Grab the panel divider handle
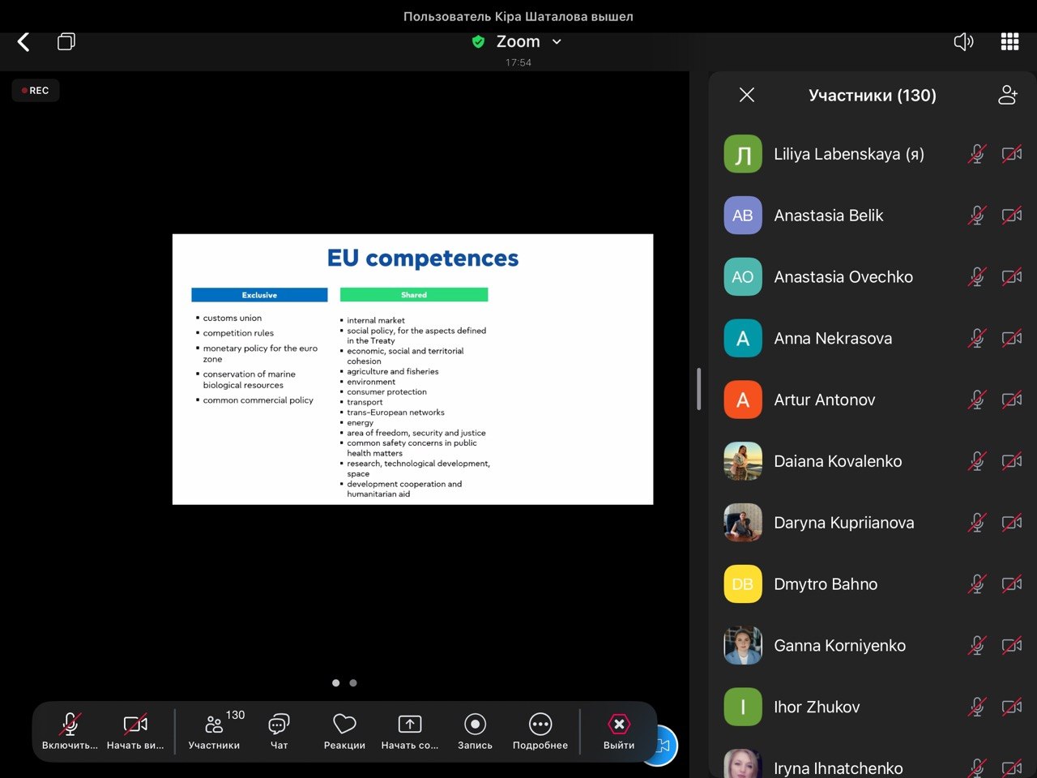 [698, 389]
